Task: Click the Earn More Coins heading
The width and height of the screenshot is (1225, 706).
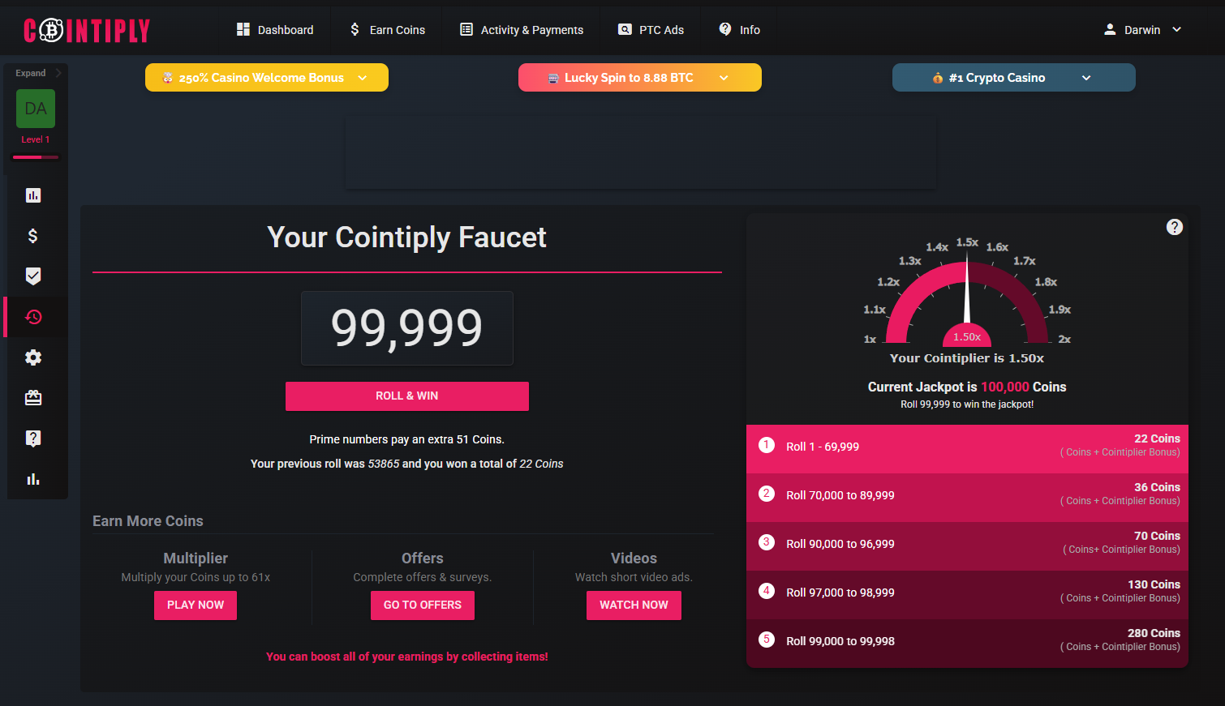Action: point(148,521)
